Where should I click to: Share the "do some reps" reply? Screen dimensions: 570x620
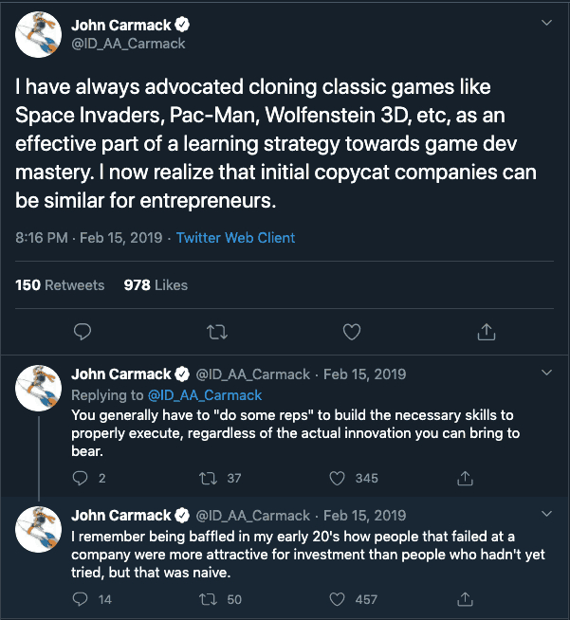pos(466,479)
